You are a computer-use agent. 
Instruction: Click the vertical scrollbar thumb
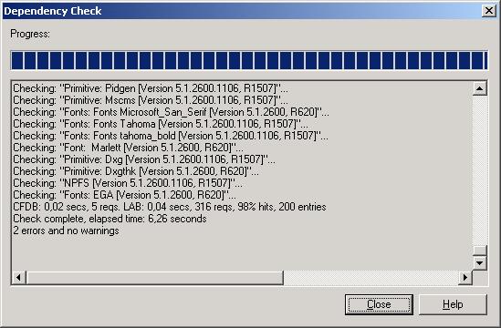coord(480,251)
